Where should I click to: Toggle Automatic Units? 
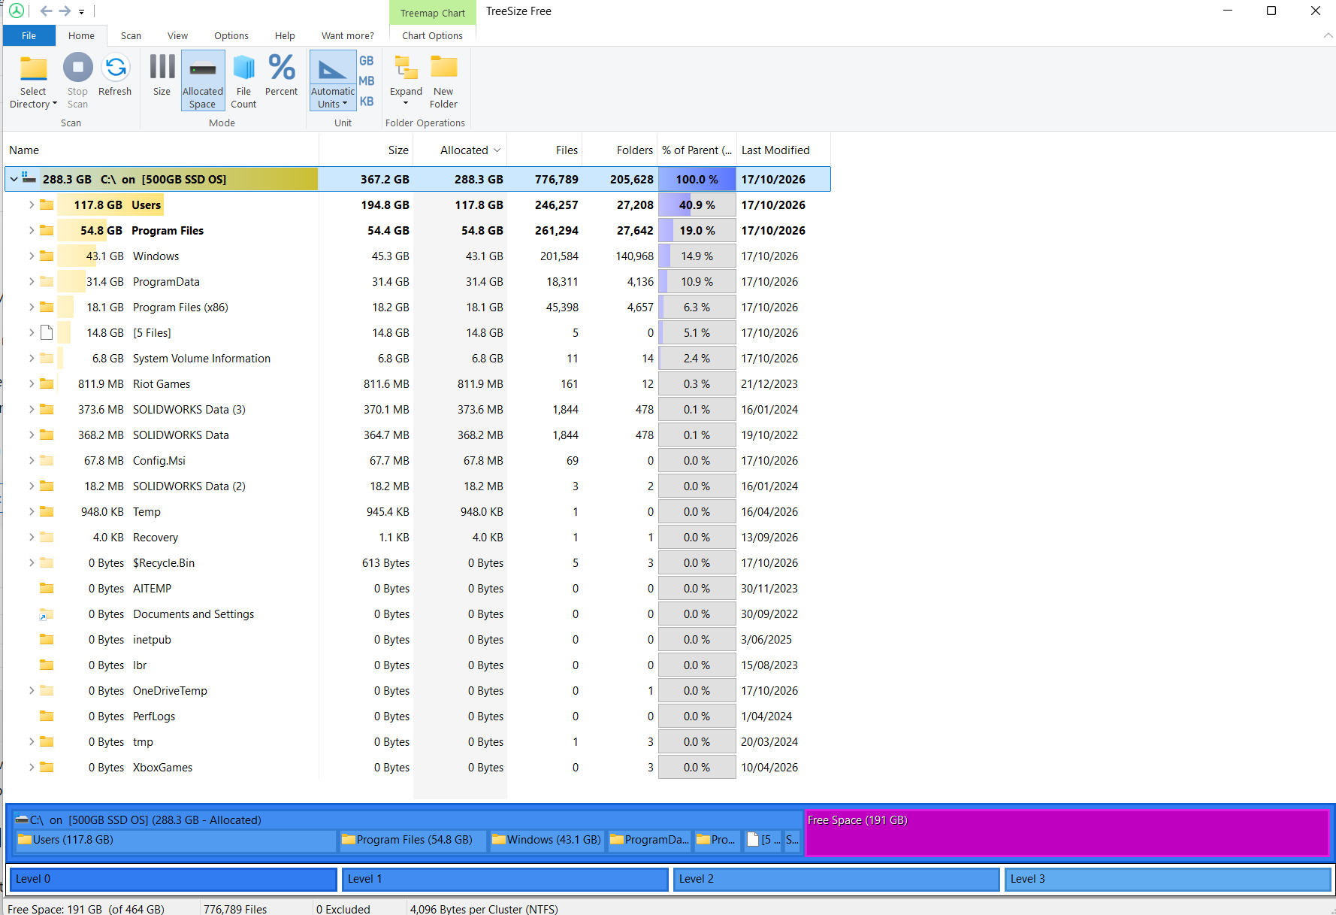[333, 80]
